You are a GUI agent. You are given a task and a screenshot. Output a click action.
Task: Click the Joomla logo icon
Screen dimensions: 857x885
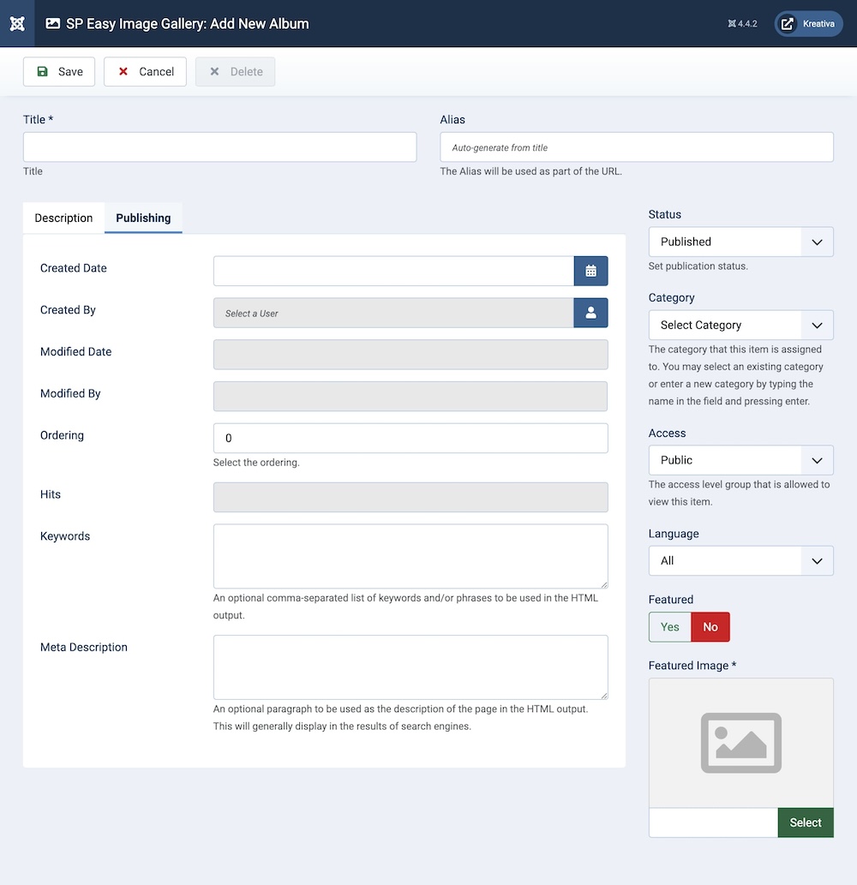17,23
